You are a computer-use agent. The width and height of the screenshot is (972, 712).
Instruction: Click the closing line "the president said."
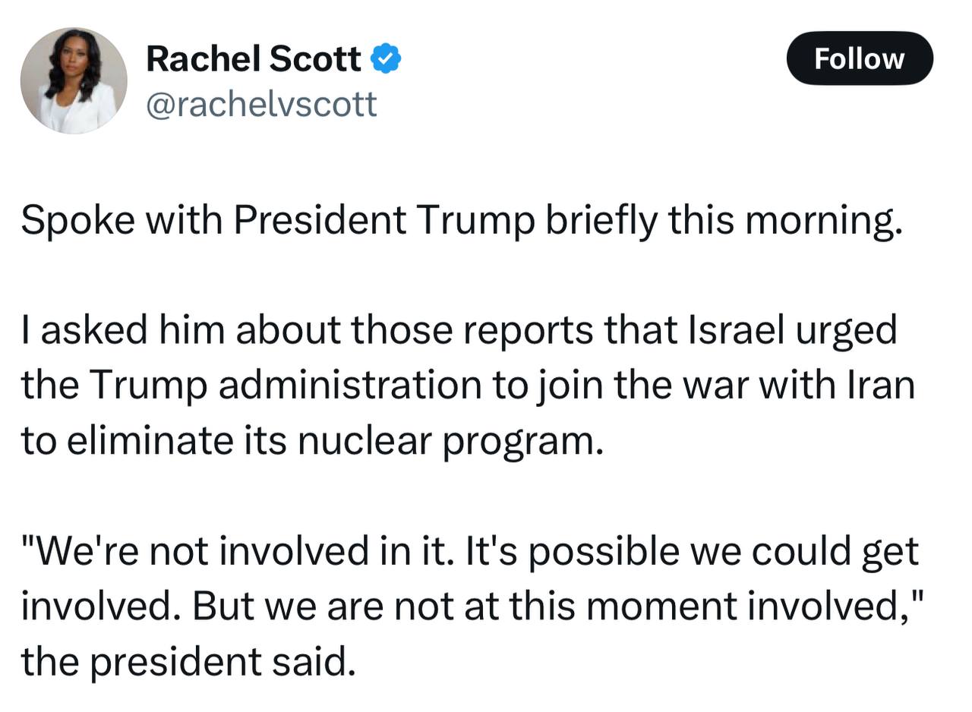click(188, 662)
